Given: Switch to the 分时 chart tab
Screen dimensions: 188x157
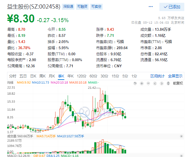Looking at the screenshot, I should pyautogui.click(x=13, y=76).
